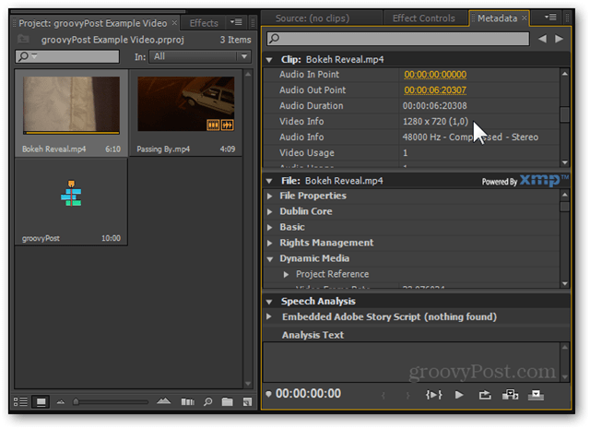Click Audio In Point timecode value

coord(435,75)
